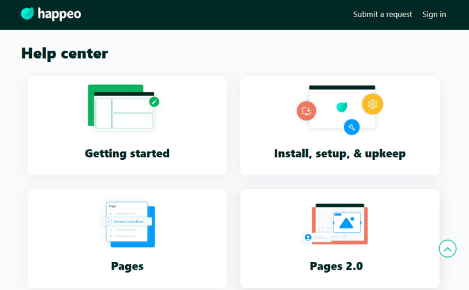Click the scroll-to-top chevron button
Viewport: 469px width, 290px height.
click(448, 248)
